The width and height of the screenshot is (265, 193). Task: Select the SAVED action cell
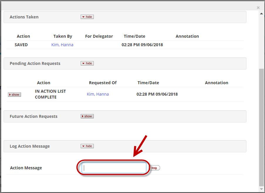(x=21, y=45)
